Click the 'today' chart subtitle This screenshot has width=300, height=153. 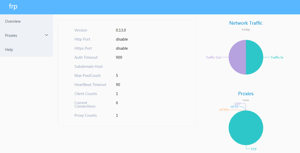pyautogui.click(x=246, y=29)
